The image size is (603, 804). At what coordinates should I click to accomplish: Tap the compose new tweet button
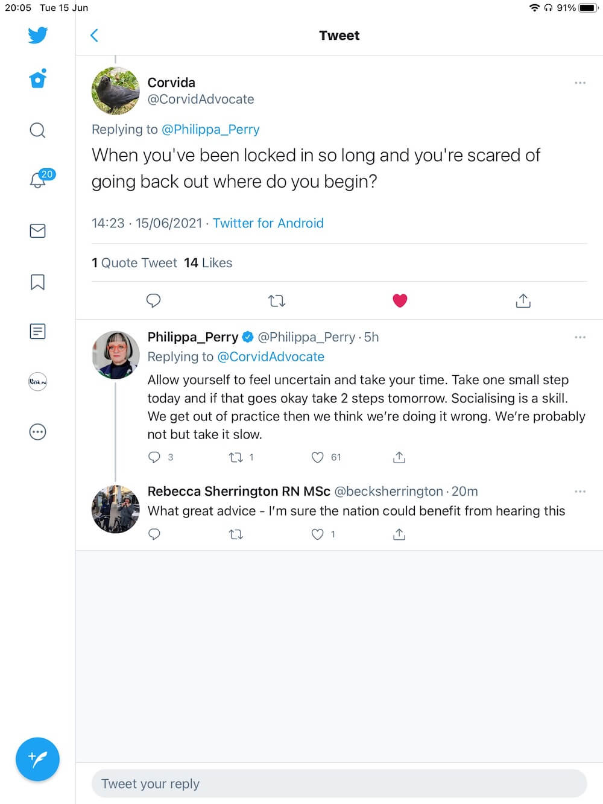(37, 759)
